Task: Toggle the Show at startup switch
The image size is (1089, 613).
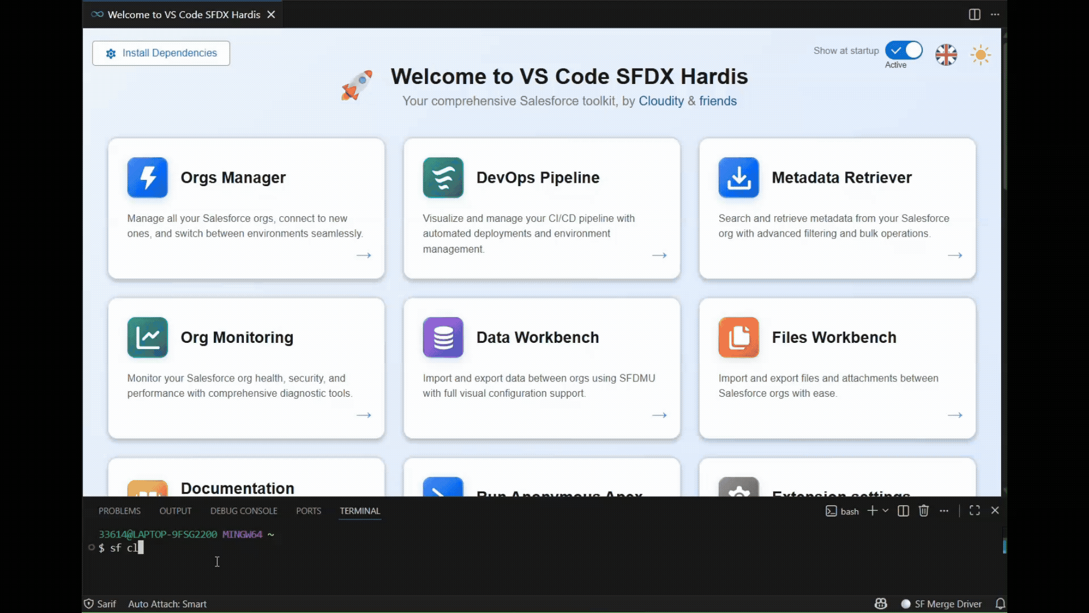Action: (x=904, y=51)
